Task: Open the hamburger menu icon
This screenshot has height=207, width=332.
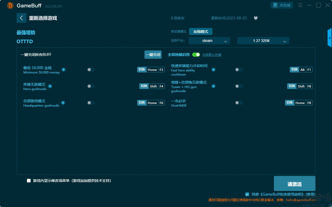Action: tap(300, 5)
